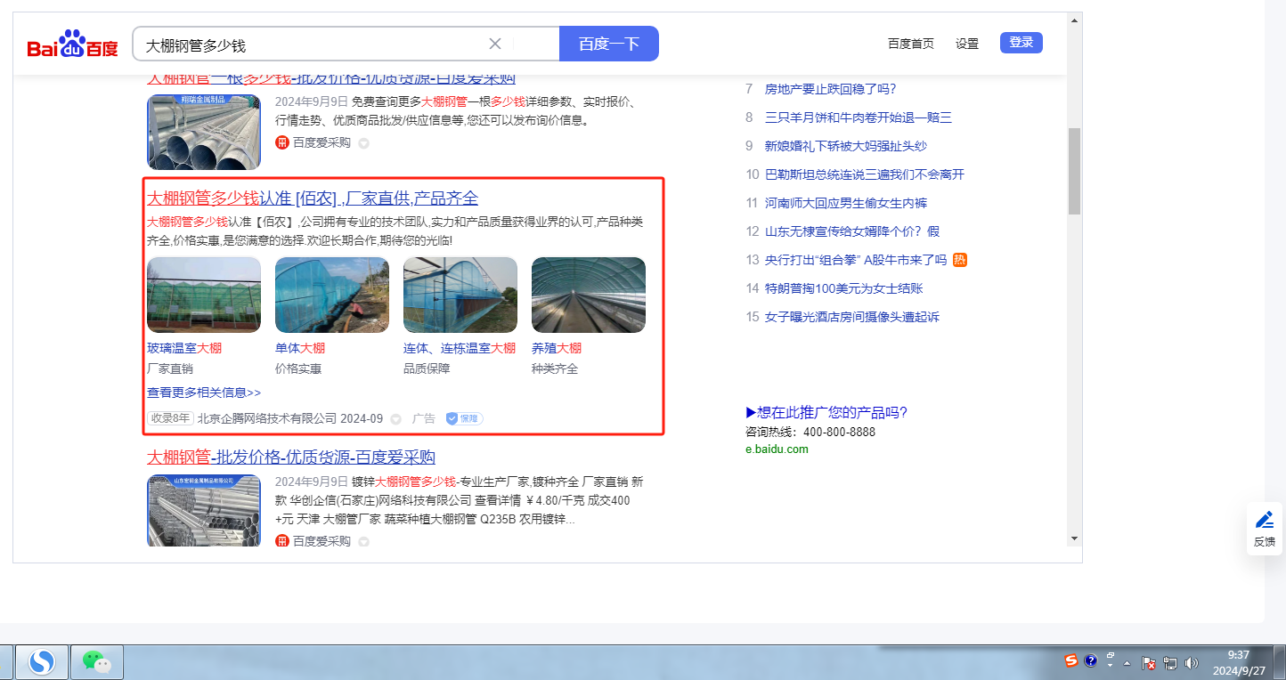Open hot search 房地产要止跌回稳了吗?
1286x680 pixels.
830,89
